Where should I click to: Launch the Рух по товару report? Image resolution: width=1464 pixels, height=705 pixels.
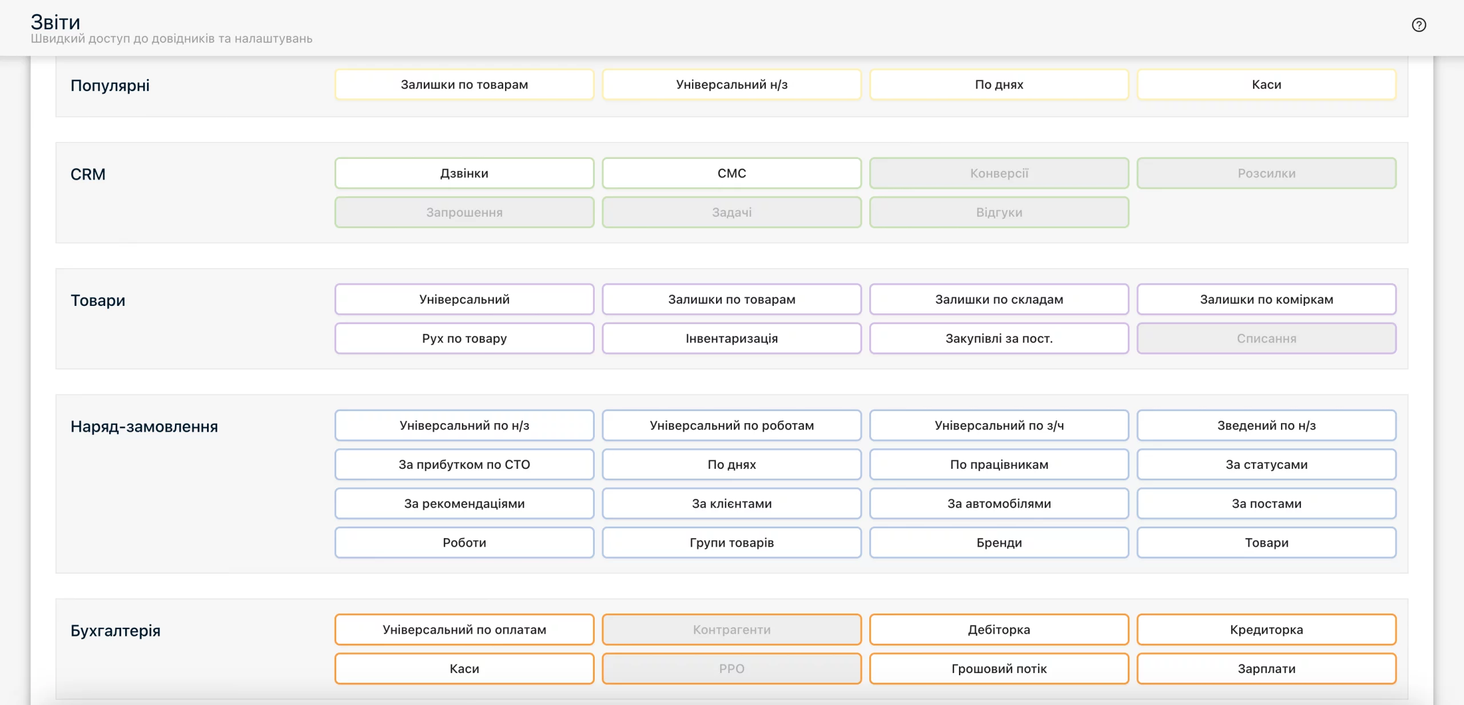tap(464, 338)
